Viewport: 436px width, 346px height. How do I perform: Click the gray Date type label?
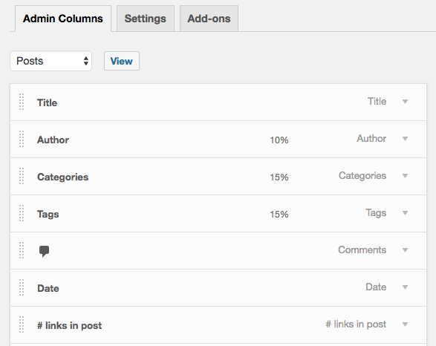[376, 287]
